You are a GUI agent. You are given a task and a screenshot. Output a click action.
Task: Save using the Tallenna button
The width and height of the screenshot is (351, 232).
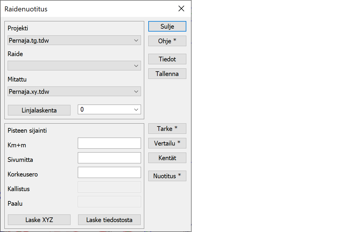coord(167,74)
